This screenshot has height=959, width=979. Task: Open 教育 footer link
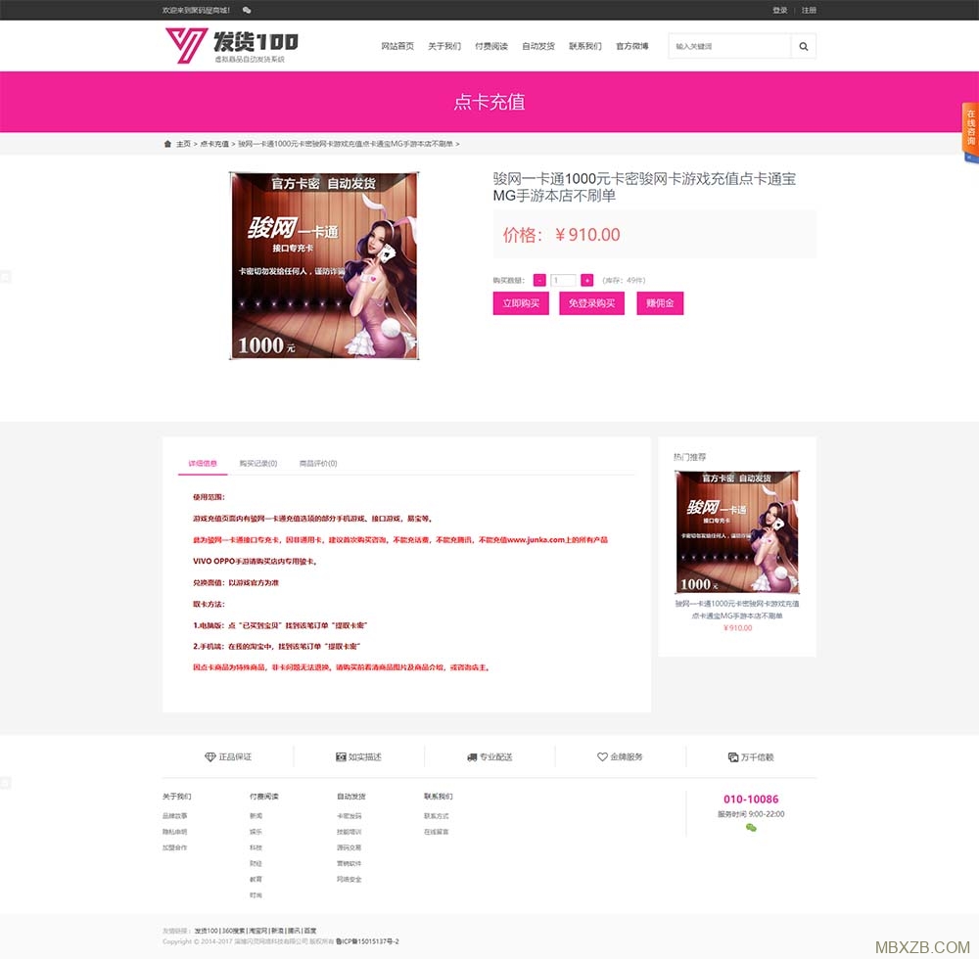pos(256,879)
